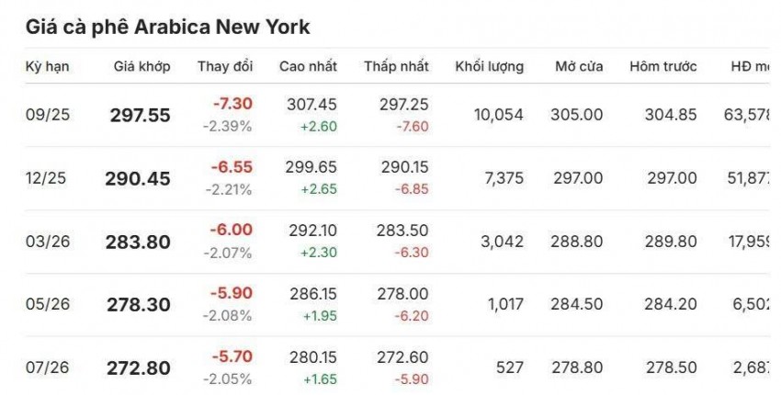Select the volume value 10,054
Screen dimensions: 781x395
click(498, 115)
